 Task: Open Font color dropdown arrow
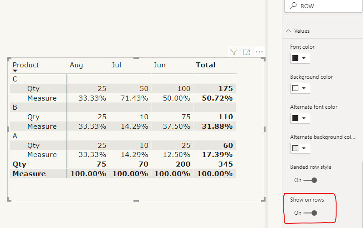(304, 58)
